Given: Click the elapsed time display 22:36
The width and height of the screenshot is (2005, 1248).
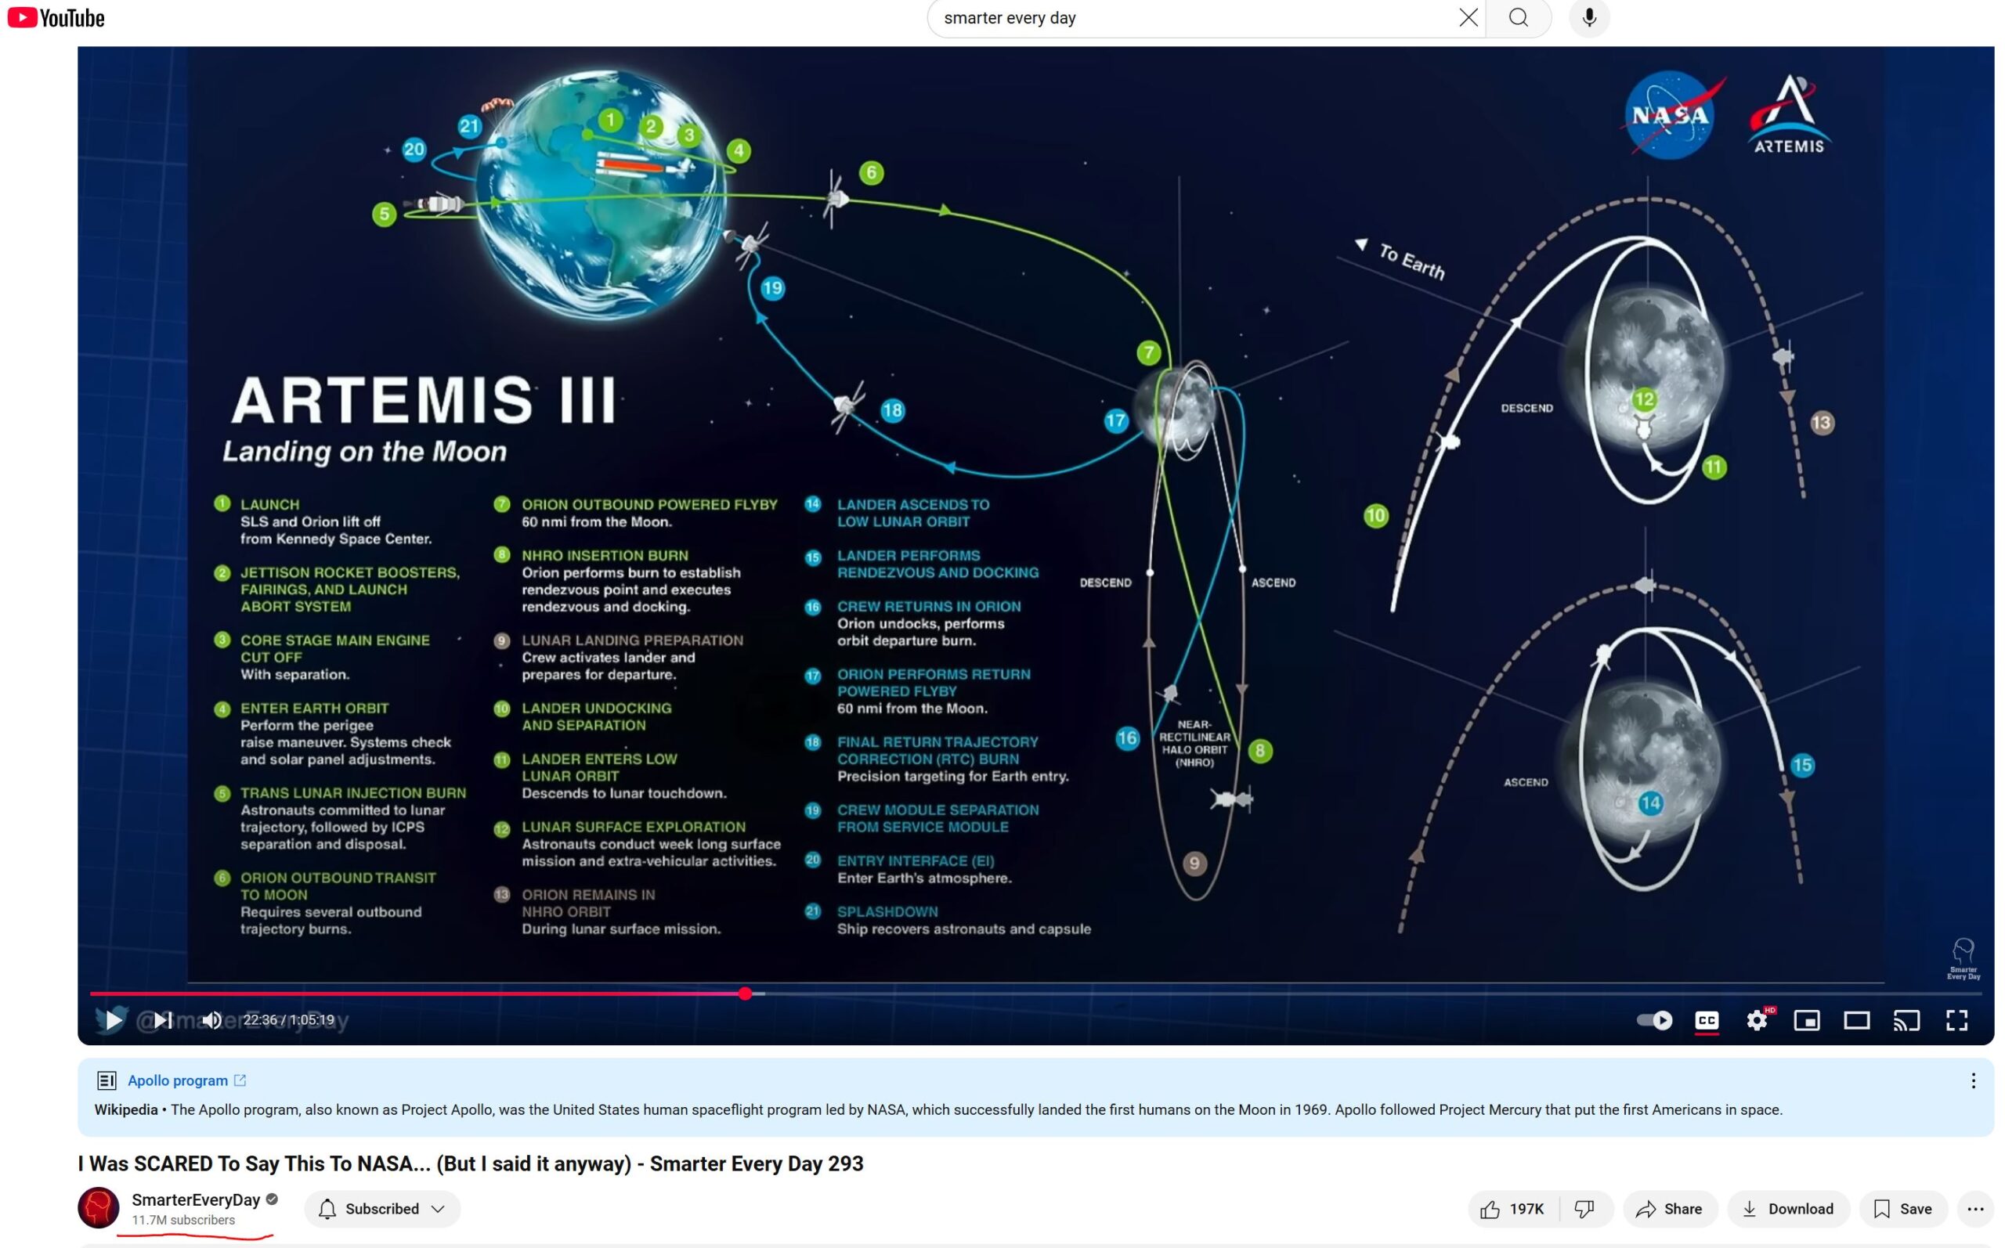Looking at the screenshot, I should pos(260,1020).
